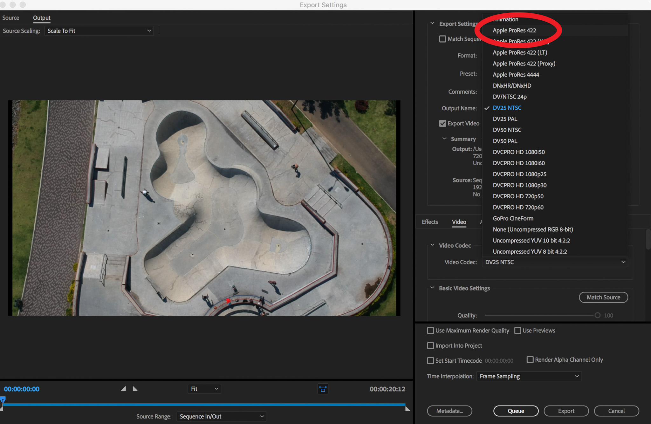This screenshot has width=651, height=424.
Task: Click the Quality slider handle
Action: (x=597, y=315)
